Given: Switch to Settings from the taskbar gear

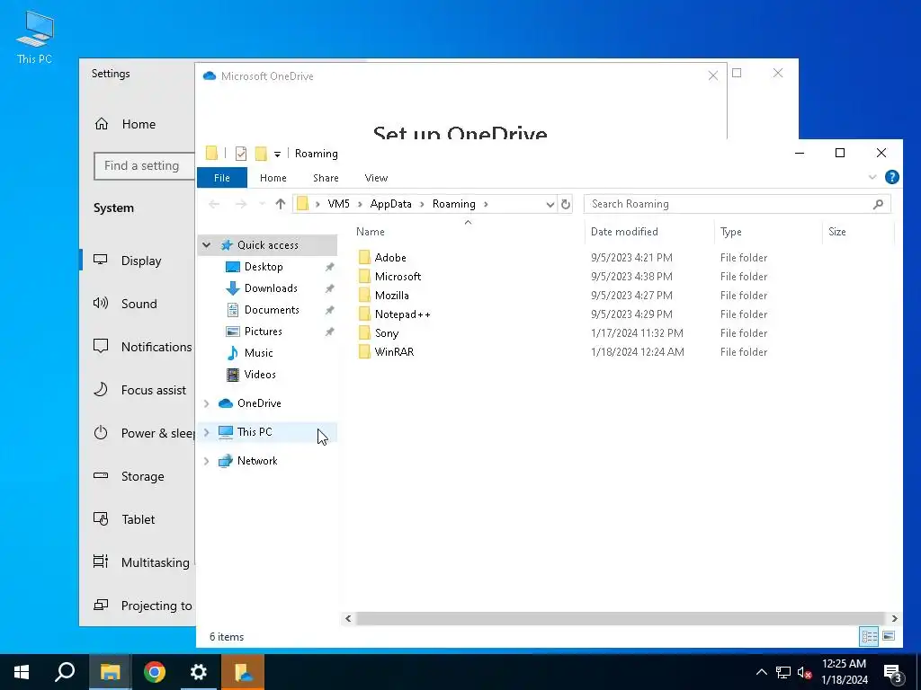Looking at the screenshot, I should point(199,672).
